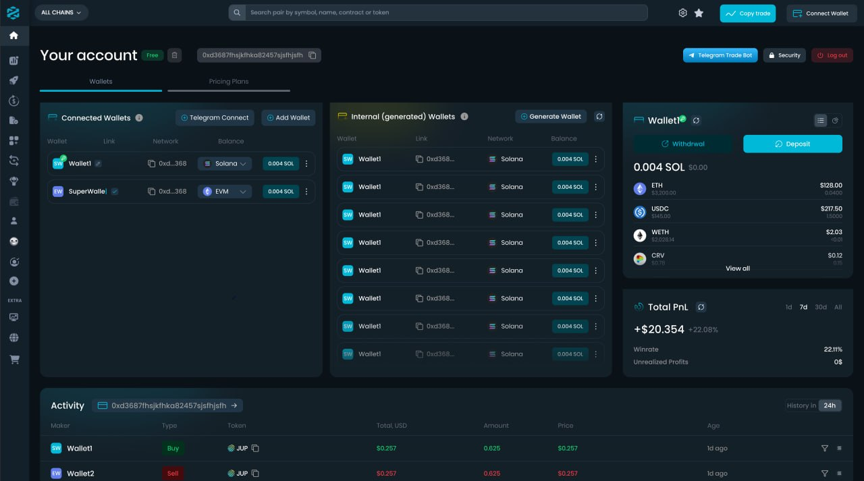Open the Wallet2 activity row menu
Image resolution: width=864 pixels, height=481 pixels.
click(x=839, y=474)
